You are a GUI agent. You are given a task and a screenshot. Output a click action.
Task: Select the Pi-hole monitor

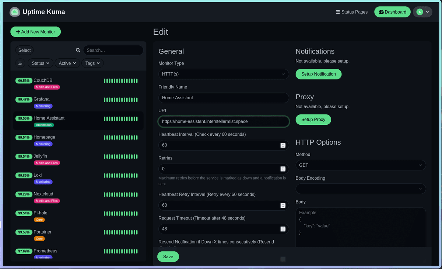pos(78,216)
